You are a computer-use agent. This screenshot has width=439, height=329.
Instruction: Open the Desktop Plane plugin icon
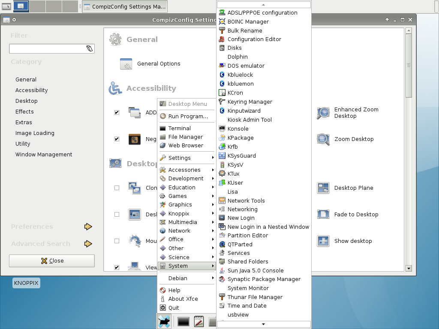[x=323, y=188]
